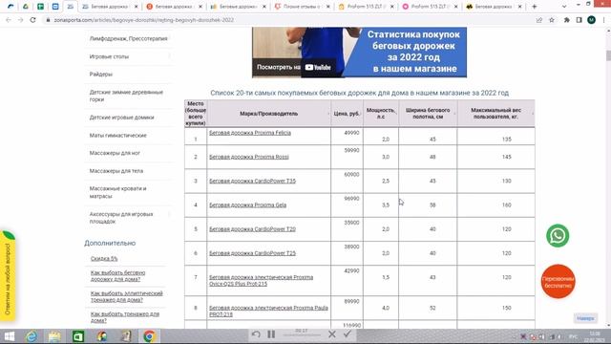Click the Chrome icon in the taskbar
The image size is (611, 344).
[x=149, y=336]
